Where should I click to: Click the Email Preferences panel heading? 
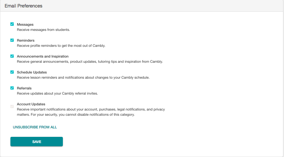(x=23, y=6)
